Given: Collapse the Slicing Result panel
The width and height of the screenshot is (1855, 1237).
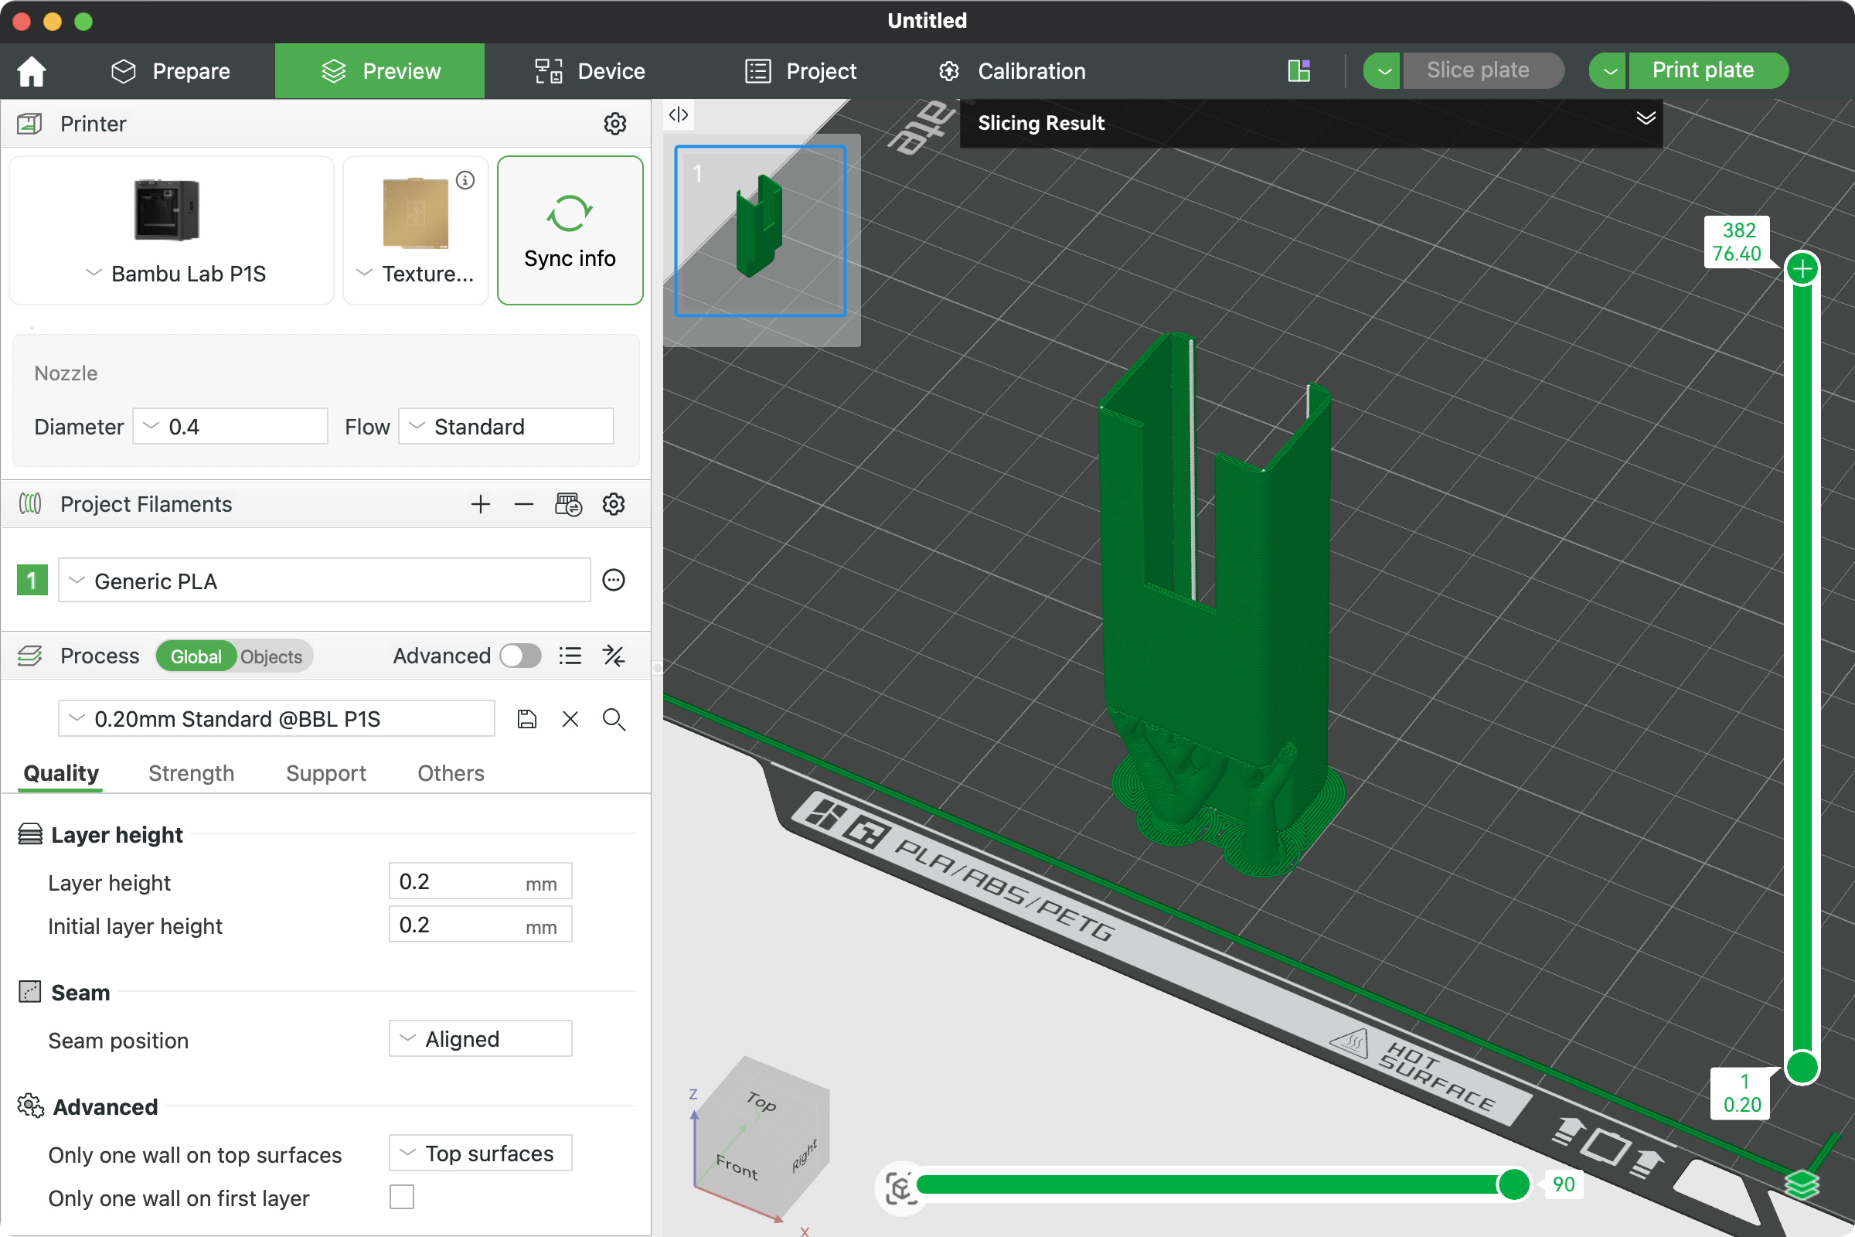Looking at the screenshot, I should click(x=1646, y=118).
